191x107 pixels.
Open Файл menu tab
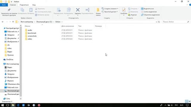coord(4,5)
